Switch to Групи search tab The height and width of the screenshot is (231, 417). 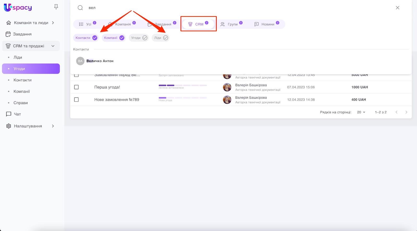(231, 24)
